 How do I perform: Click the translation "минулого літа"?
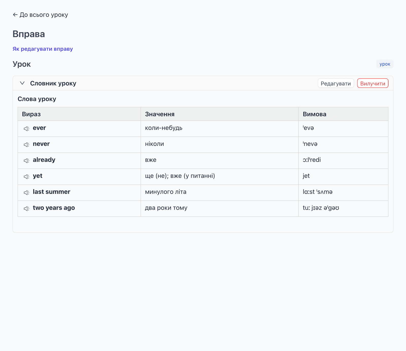(166, 192)
